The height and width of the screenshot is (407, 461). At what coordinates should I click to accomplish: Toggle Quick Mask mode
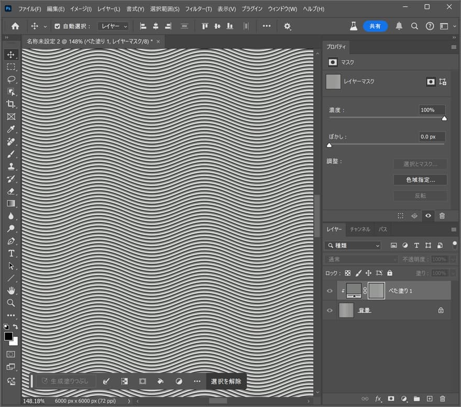[11, 355]
